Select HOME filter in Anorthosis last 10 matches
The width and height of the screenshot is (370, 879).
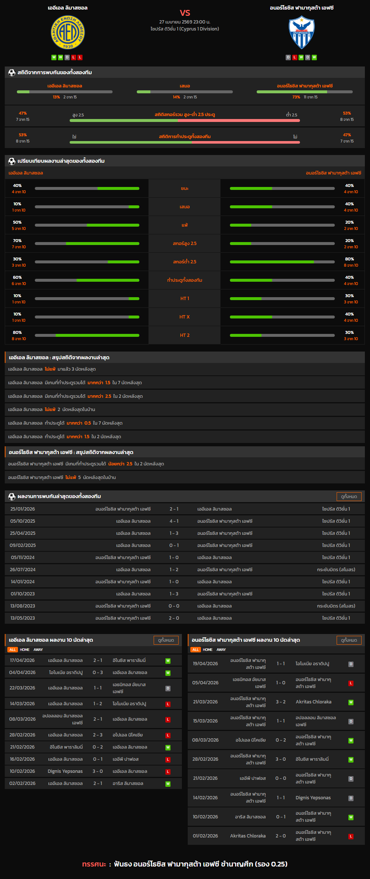[x=208, y=650]
